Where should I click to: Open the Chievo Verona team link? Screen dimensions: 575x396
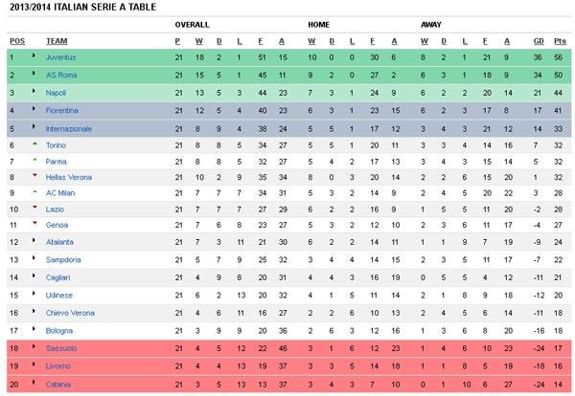click(x=70, y=313)
